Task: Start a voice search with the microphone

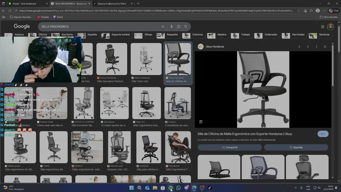Action: pos(171,27)
